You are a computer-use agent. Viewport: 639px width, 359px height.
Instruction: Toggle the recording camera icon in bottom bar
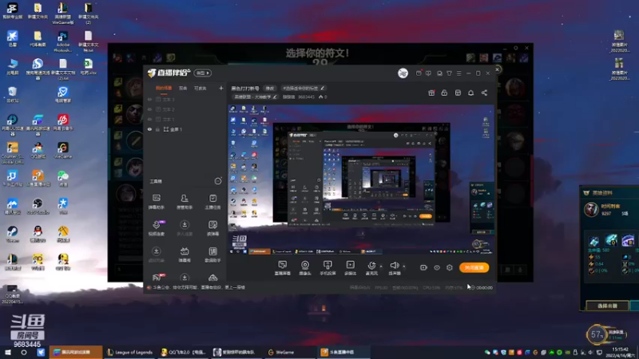coord(423,267)
